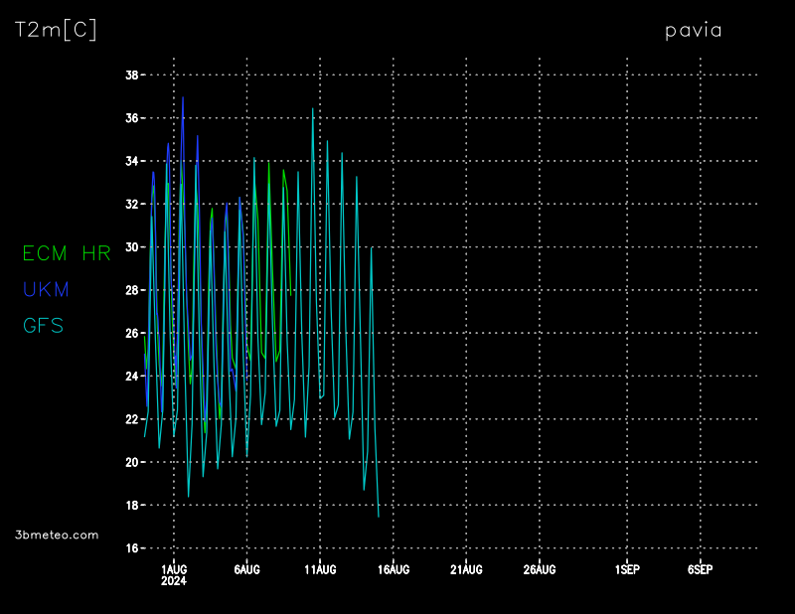Select the pavia location label
The height and width of the screenshot is (614, 795).
[693, 31]
